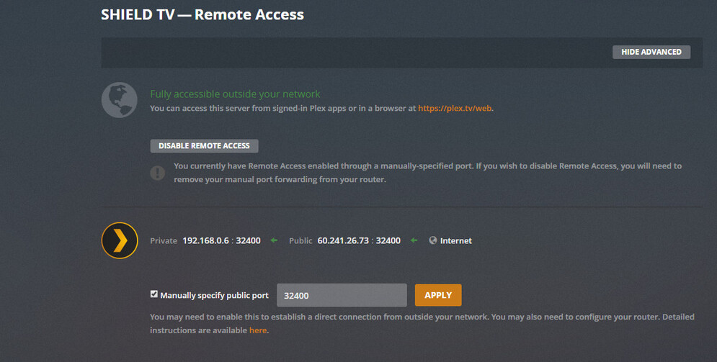The image size is (717, 362).
Task: Click the large globe status icon
Action: click(119, 100)
